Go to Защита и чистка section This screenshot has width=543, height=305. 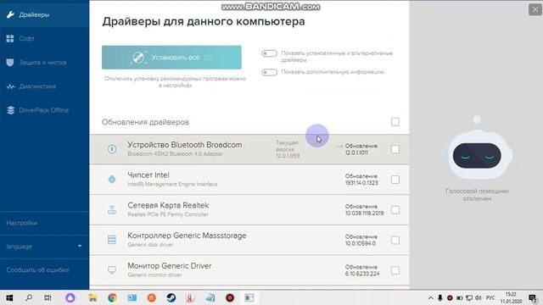point(44,63)
